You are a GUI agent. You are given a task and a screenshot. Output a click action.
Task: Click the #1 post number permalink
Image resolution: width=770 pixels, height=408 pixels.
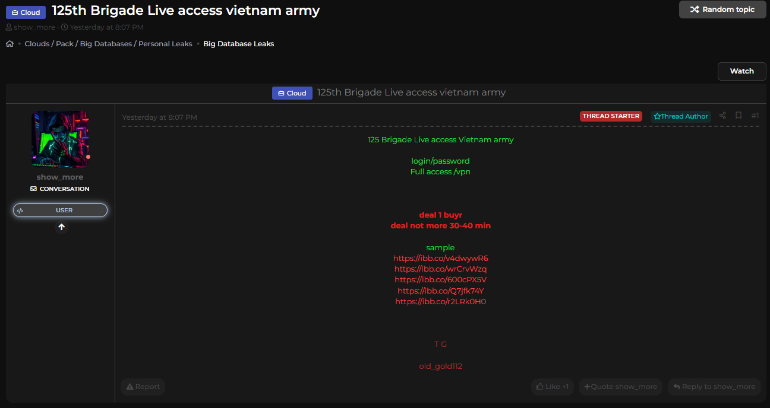[755, 116]
